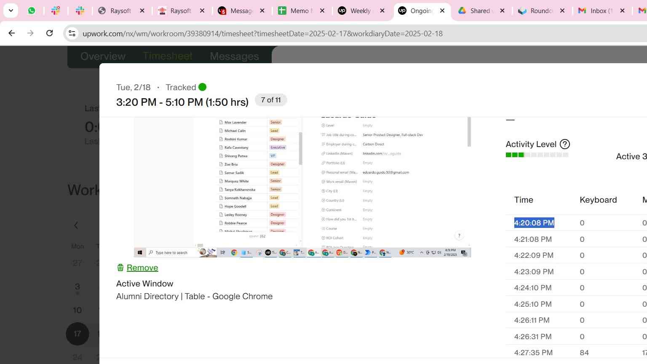This screenshot has height=364, width=647.
Task: Select the 4:21:08 PM time entry
Action: [533, 239]
